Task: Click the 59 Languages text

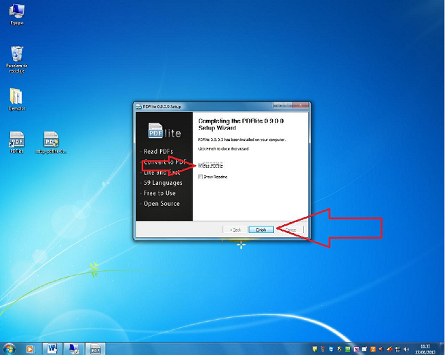Action: [163, 183]
